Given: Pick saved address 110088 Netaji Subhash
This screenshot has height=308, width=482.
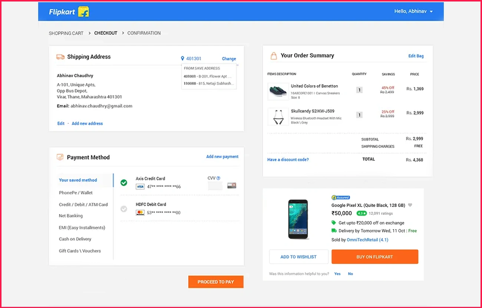Looking at the screenshot, I should (x=208, y=84).
